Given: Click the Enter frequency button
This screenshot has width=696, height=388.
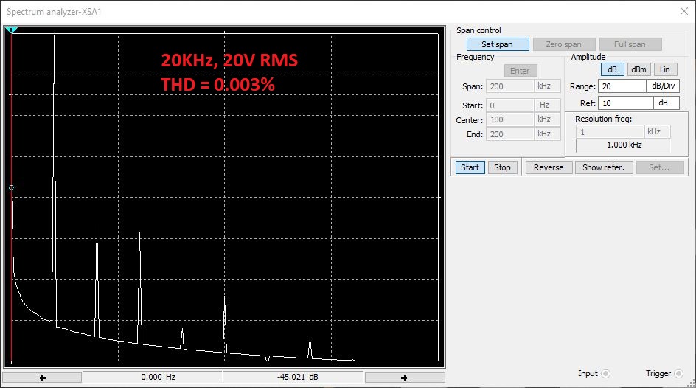Looking at the screenshot, I should coord(521,71).
